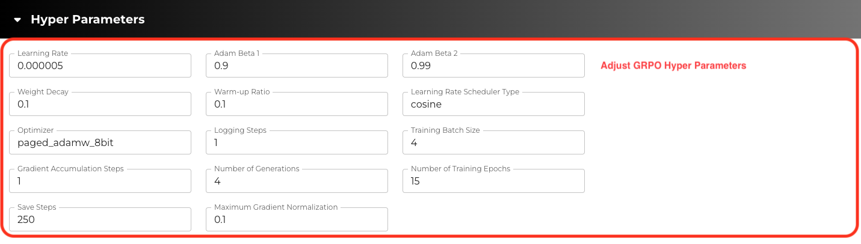Click the Adjust GRPO Hyper Parameters text

[673, 66]
